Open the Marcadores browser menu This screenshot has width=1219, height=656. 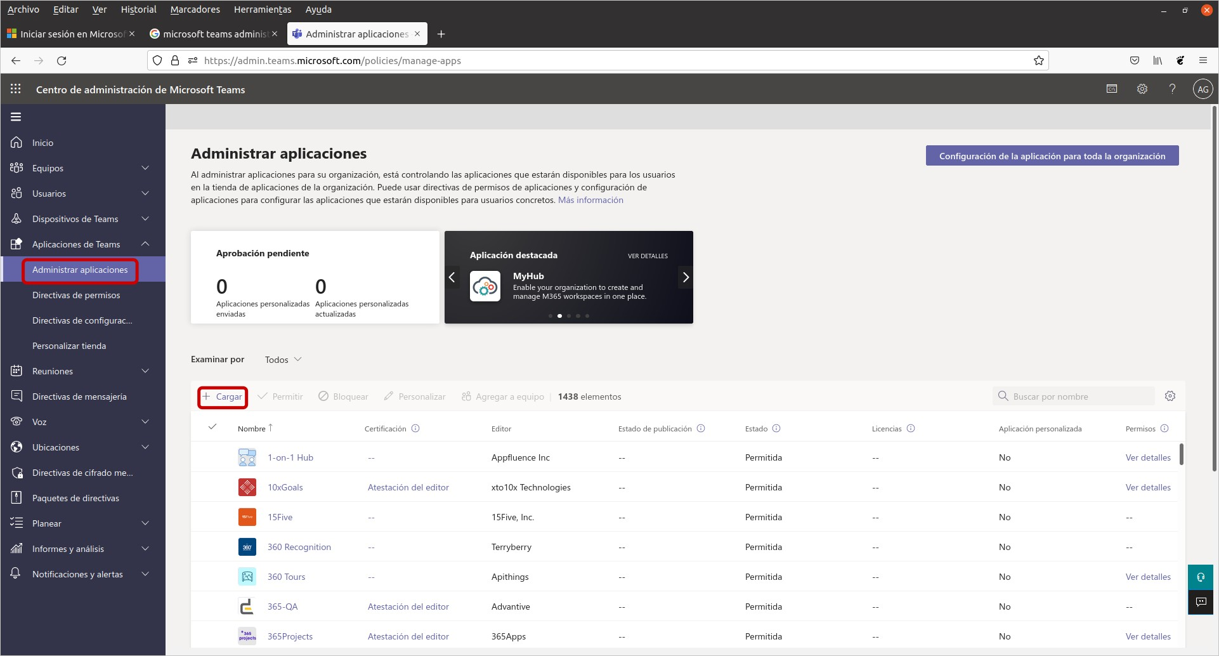pyautogui.click(x=195, y=10)
